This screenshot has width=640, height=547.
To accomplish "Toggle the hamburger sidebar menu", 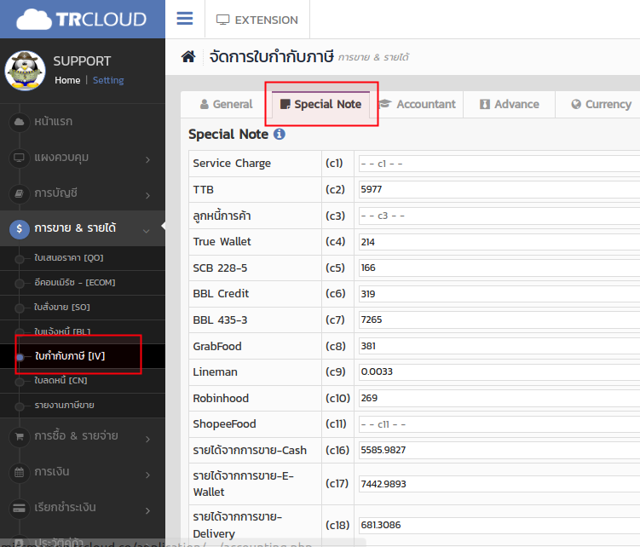I will click(x=184, y=19).
